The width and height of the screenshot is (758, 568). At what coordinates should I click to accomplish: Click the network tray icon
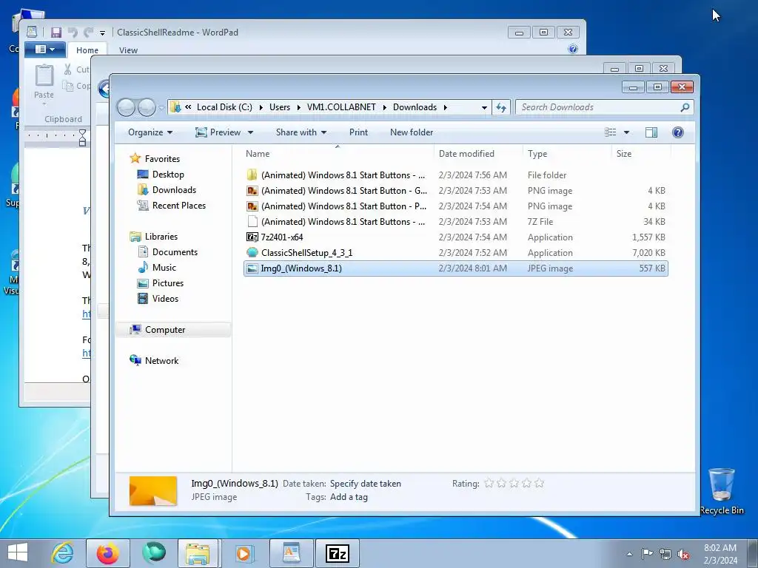coord(665,555)
